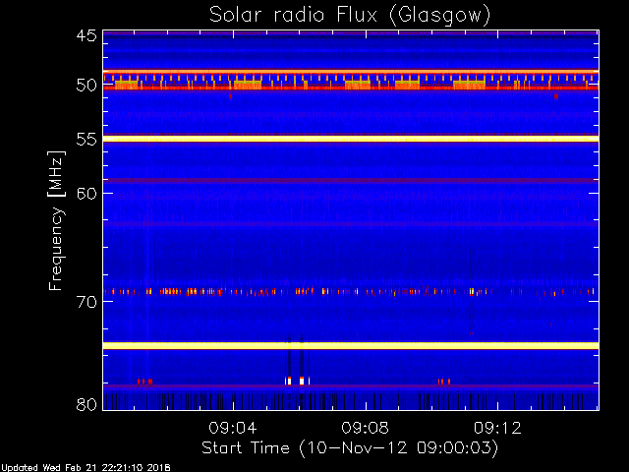Click the title 'Solar radio Flux (Glasgow)'
629x472 pixels.
350,15
